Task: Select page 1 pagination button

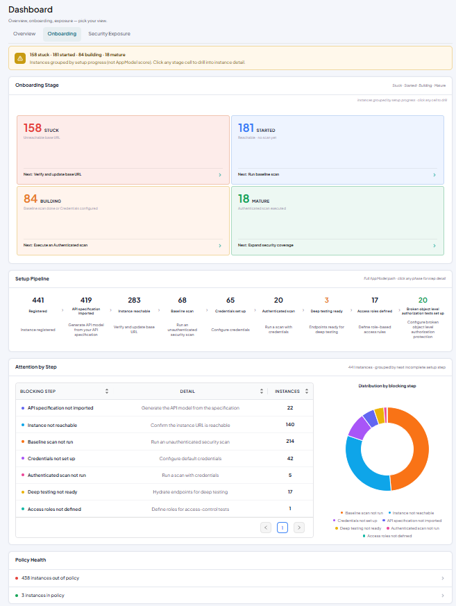Action: point(282,528)
